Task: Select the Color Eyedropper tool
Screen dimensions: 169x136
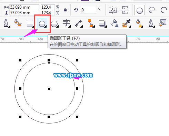Action: (x=126, y=23)
